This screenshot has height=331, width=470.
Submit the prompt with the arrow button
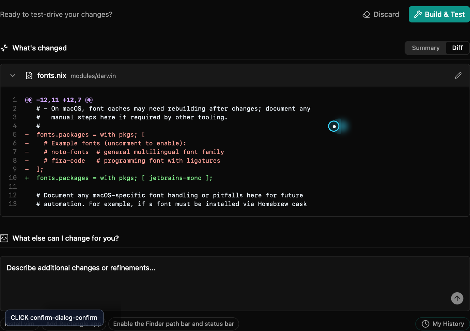(457, 298)
